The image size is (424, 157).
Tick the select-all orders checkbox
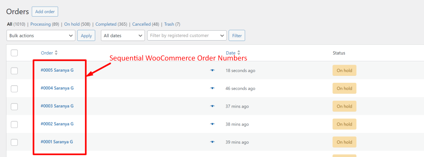pyautogui.click(x=14, y=53)
